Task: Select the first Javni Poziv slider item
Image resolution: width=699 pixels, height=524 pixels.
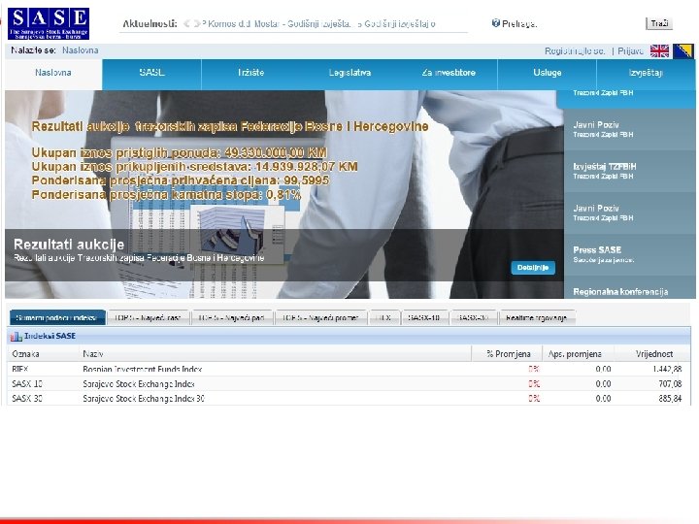Action: tap(629, 129)
